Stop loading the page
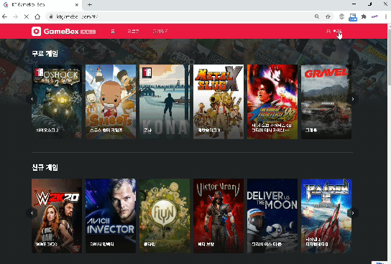The height and width of the screenshot is (264, 391). [x=27, y=16]
